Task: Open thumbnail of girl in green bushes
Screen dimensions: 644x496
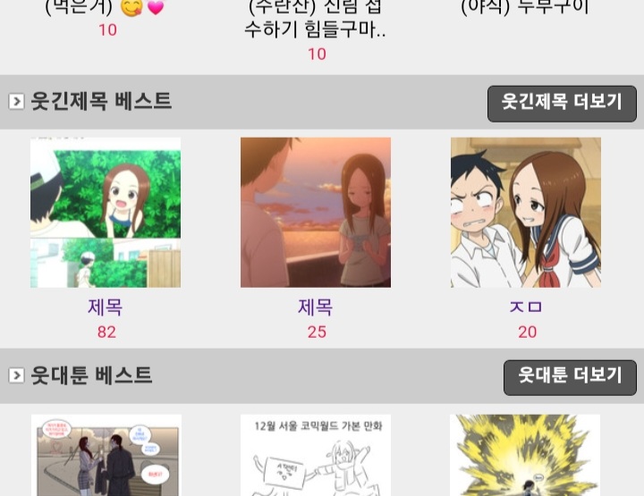Action: [106, 213]
